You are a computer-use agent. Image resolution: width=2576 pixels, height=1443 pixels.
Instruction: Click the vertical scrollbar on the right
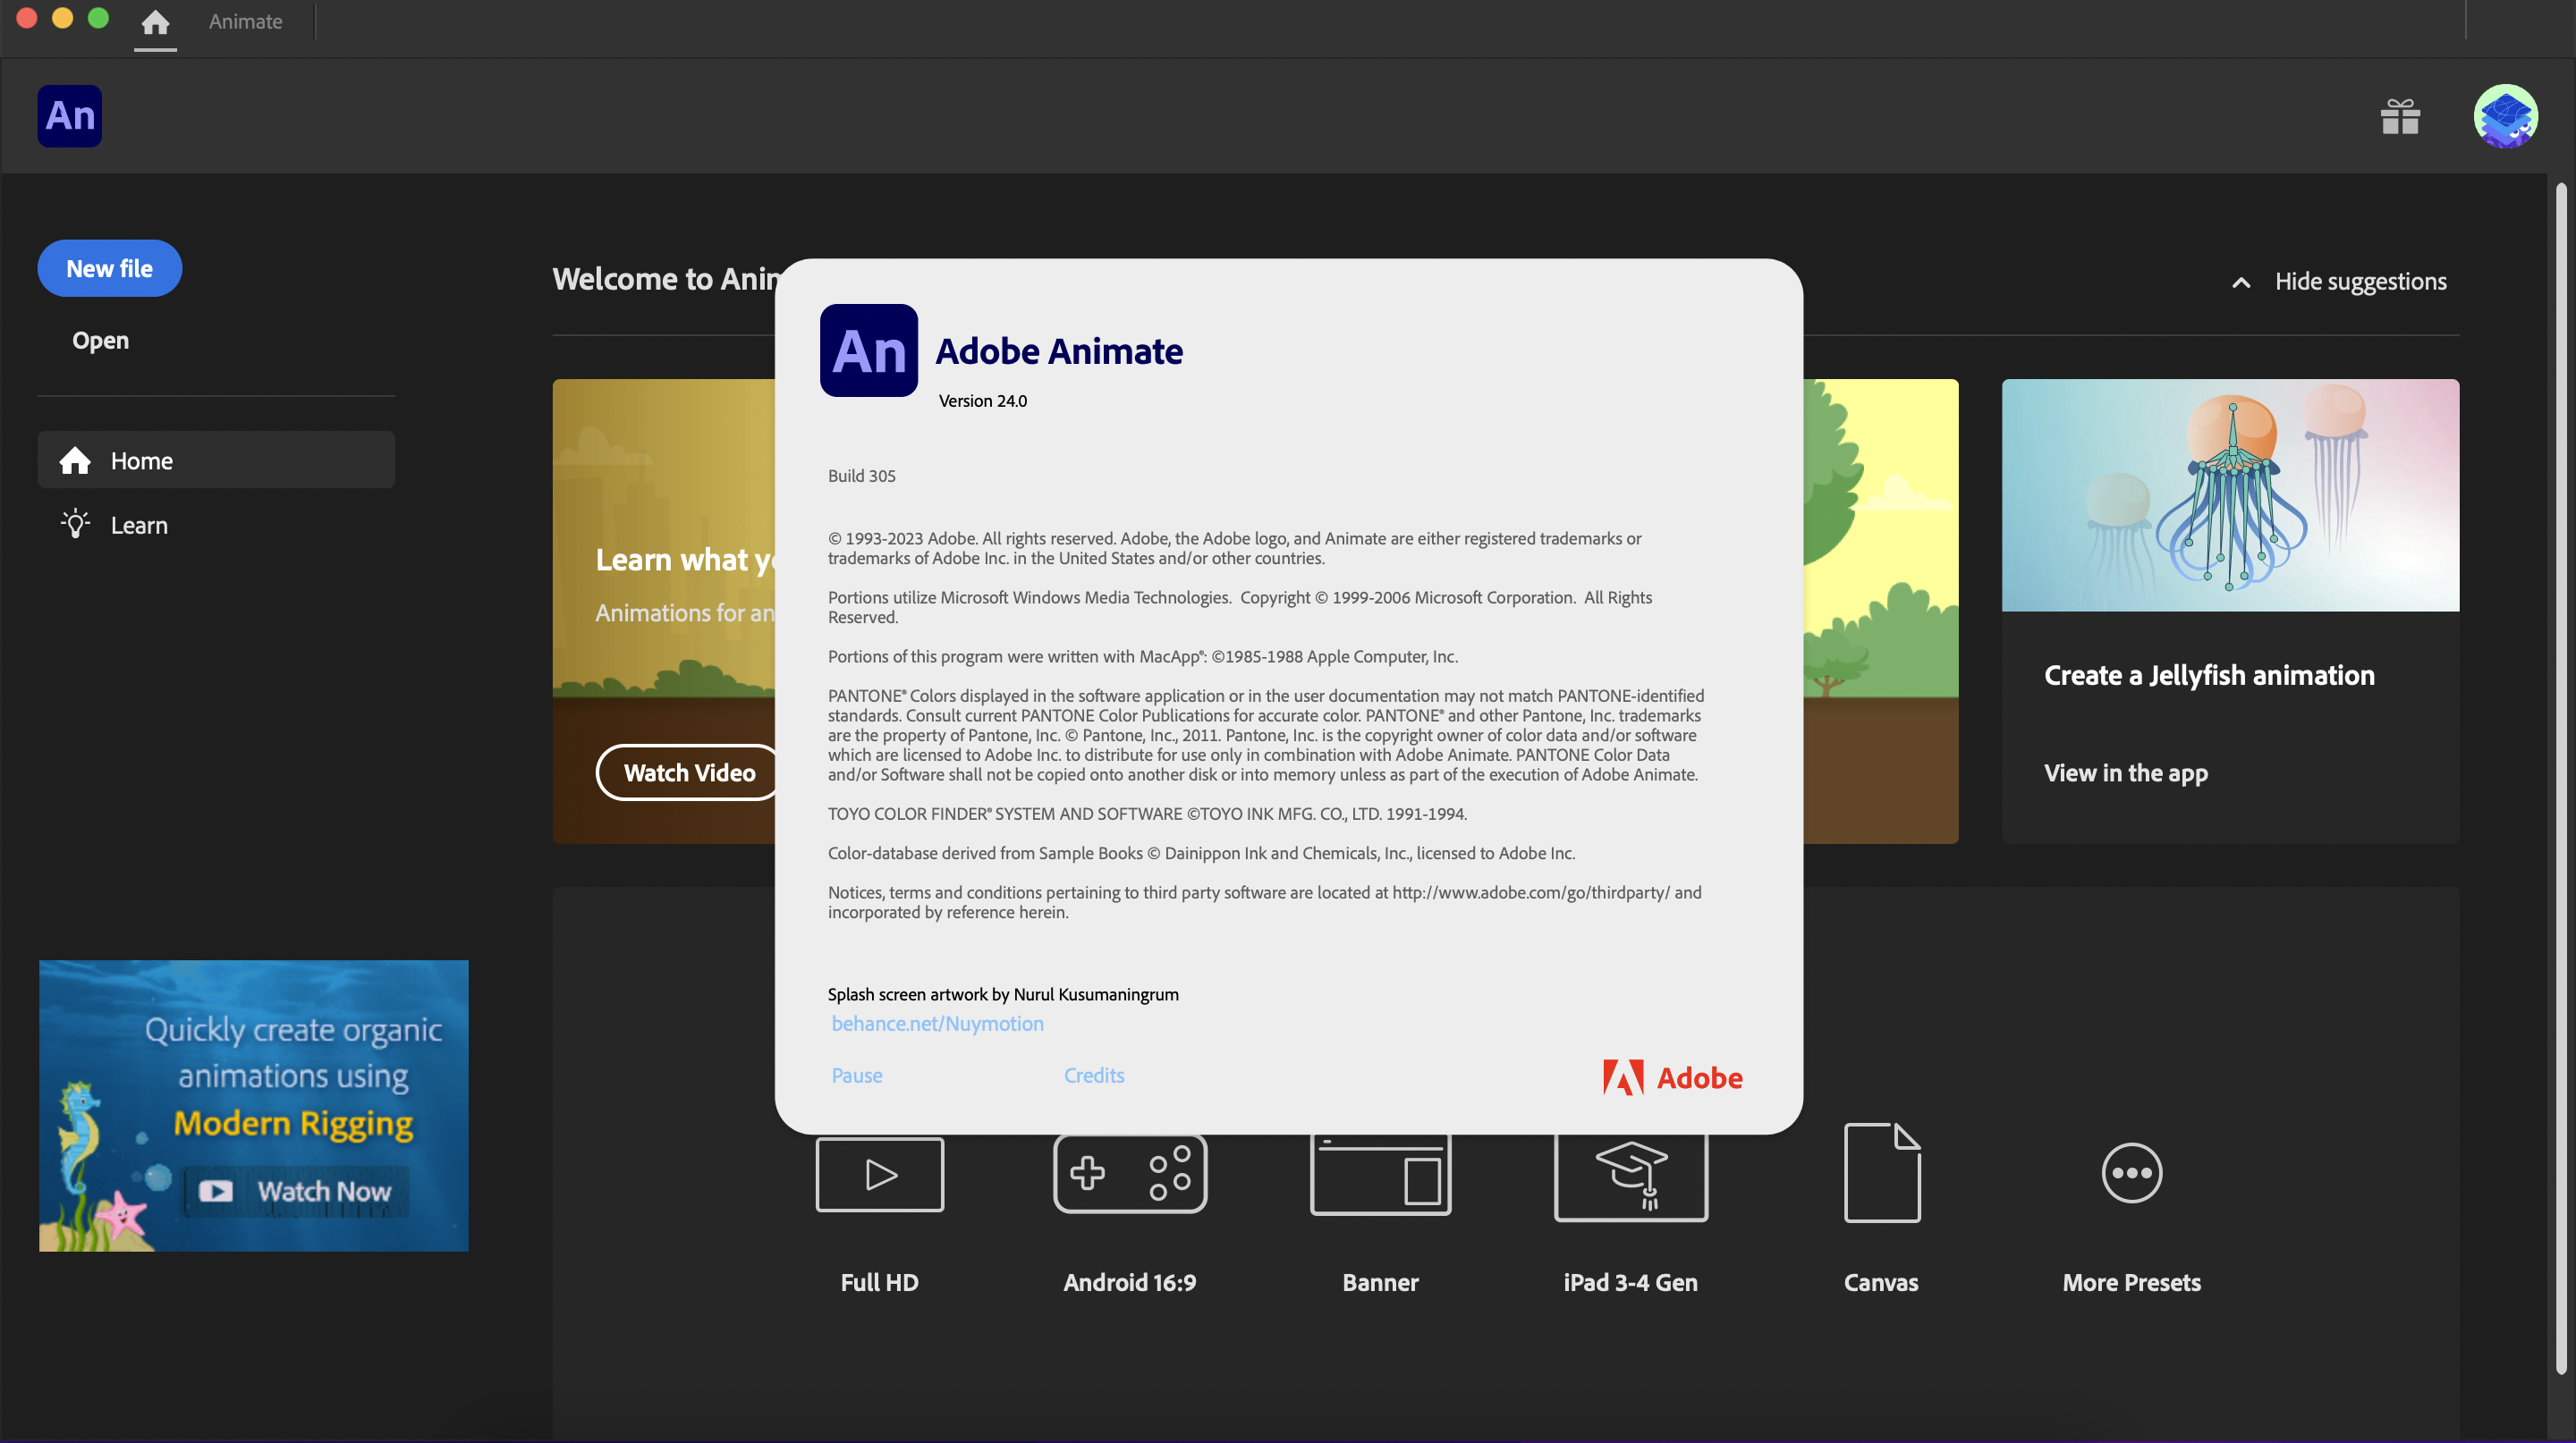(x=2561, y=780)
